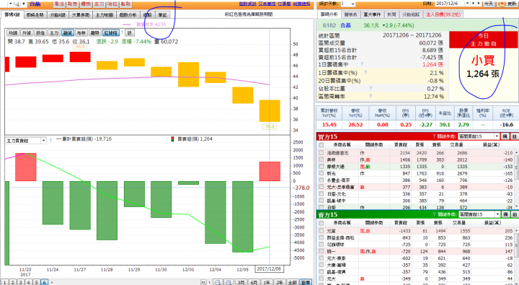Image resolution: width=519 pixels, height=285 pixels.
Task: Click the 更新 refresh icon button
Action: click(x=507, y=4)
